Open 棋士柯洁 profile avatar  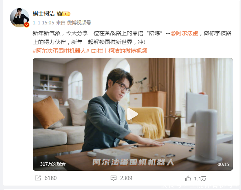point(20,18)
